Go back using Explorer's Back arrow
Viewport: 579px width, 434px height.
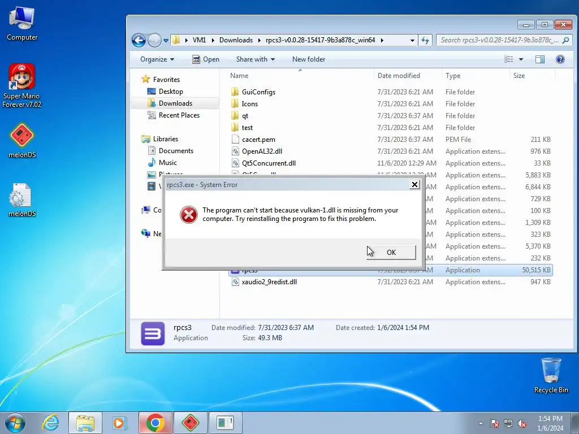click(139, 40)
